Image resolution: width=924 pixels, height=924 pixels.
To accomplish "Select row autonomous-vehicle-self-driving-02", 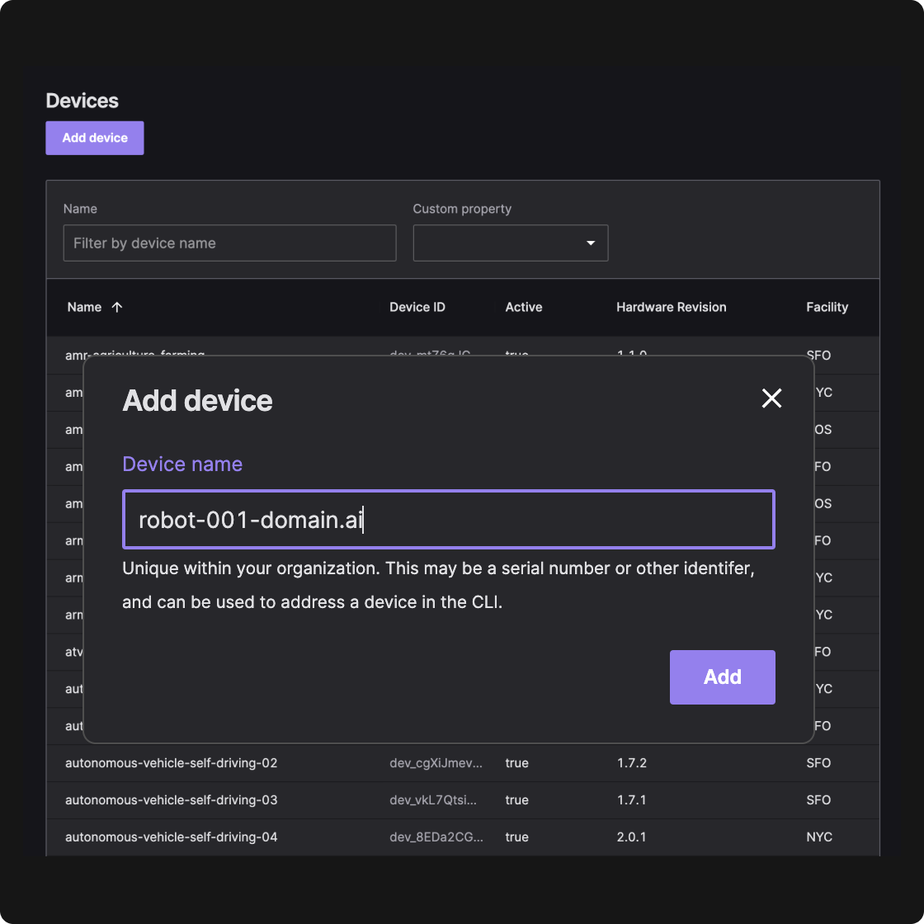I will pos(171,763).
